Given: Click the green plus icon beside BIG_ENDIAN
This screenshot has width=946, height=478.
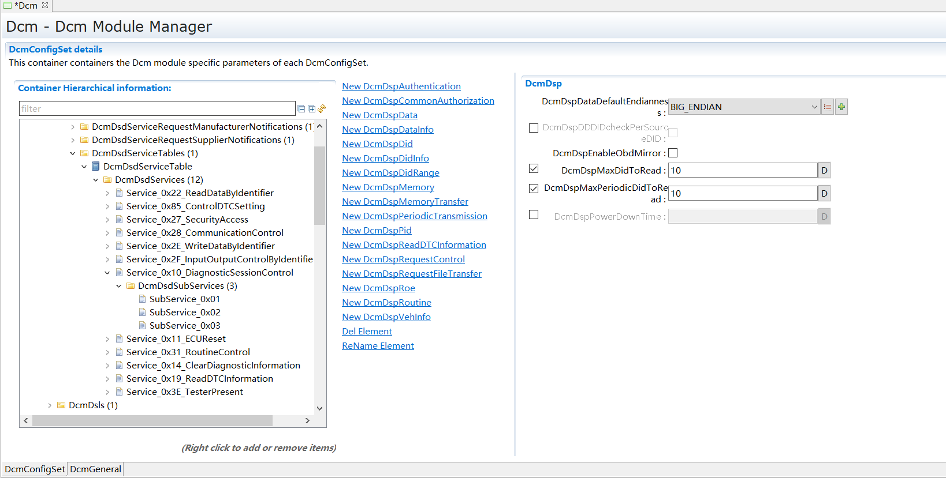Looking at the screenshot, I should [x=841, y=107].
